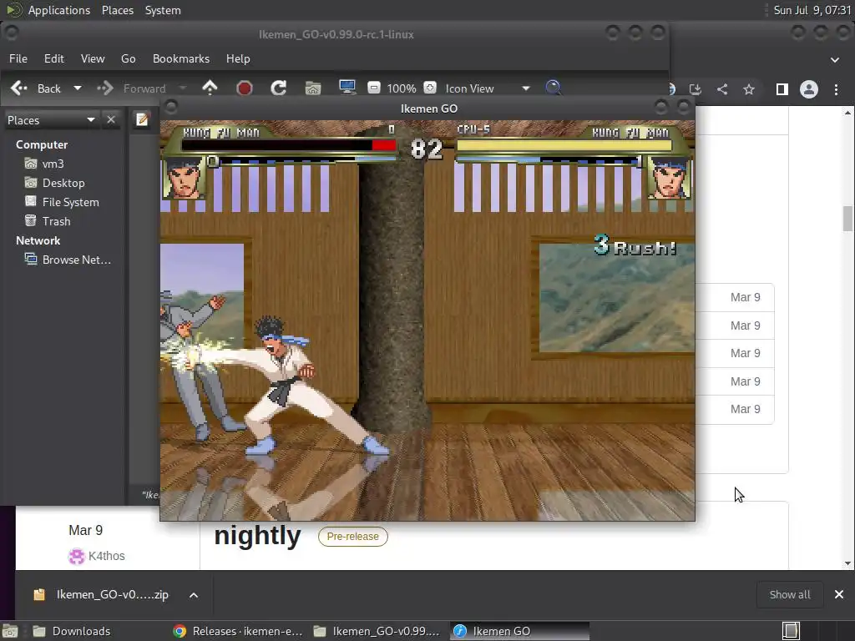Open the Places sidebar selector dropdown
This screenshot has width=855, height=641.
pyautogui.click(x=51, y=120)
